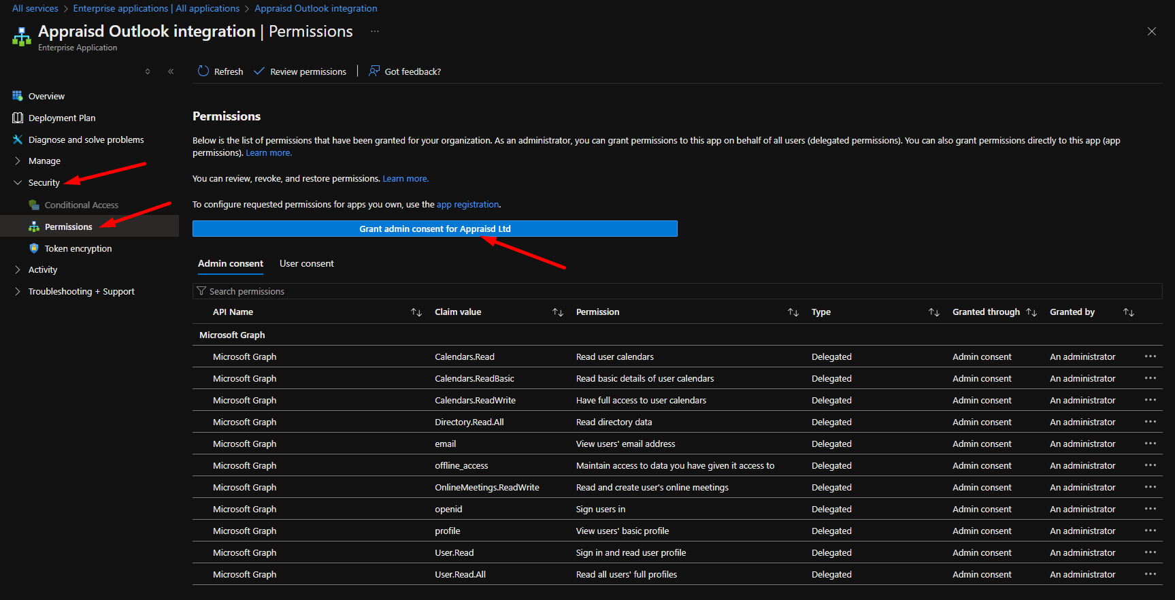Viewport: 1175px width, 600px height.
Task: Click the Review permissions checkmark icon
Action: coord(259,71)
